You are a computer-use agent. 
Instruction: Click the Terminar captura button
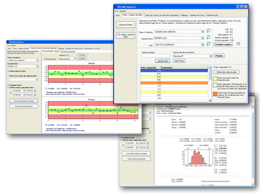(x=223, y=44)
